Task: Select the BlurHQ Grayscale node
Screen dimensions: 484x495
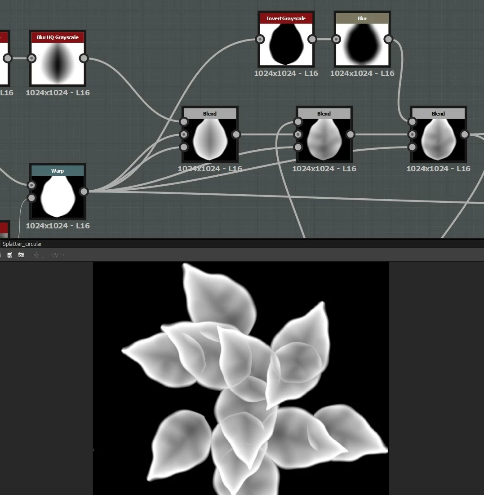Action: [x=58, y=58]
